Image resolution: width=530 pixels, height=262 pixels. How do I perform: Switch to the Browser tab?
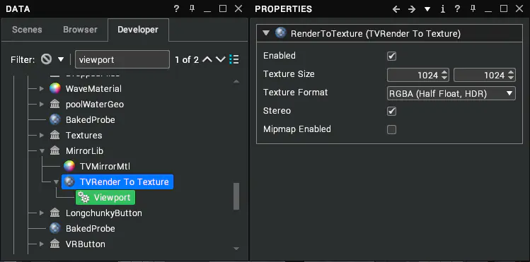(x=80, y=30)
